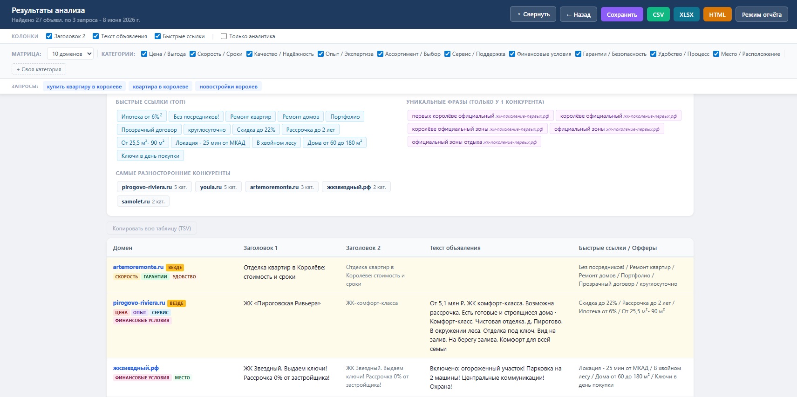Click Без посредников! chip

coord(196,117)
